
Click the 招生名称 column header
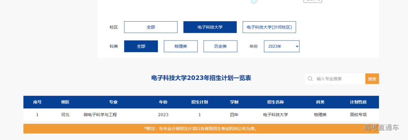tap(275, 102)
